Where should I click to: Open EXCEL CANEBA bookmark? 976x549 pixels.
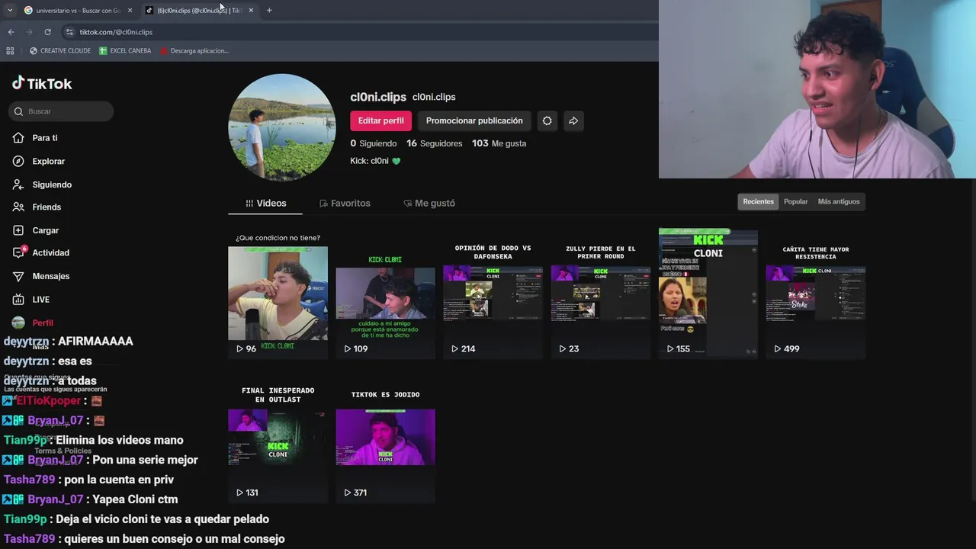pyautogui.click(x=125, y=51)
